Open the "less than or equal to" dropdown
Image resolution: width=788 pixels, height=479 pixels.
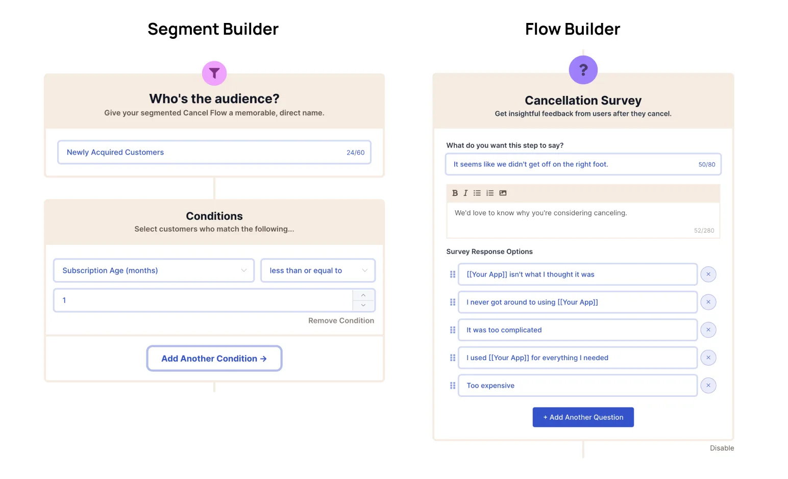pos(318,270)
